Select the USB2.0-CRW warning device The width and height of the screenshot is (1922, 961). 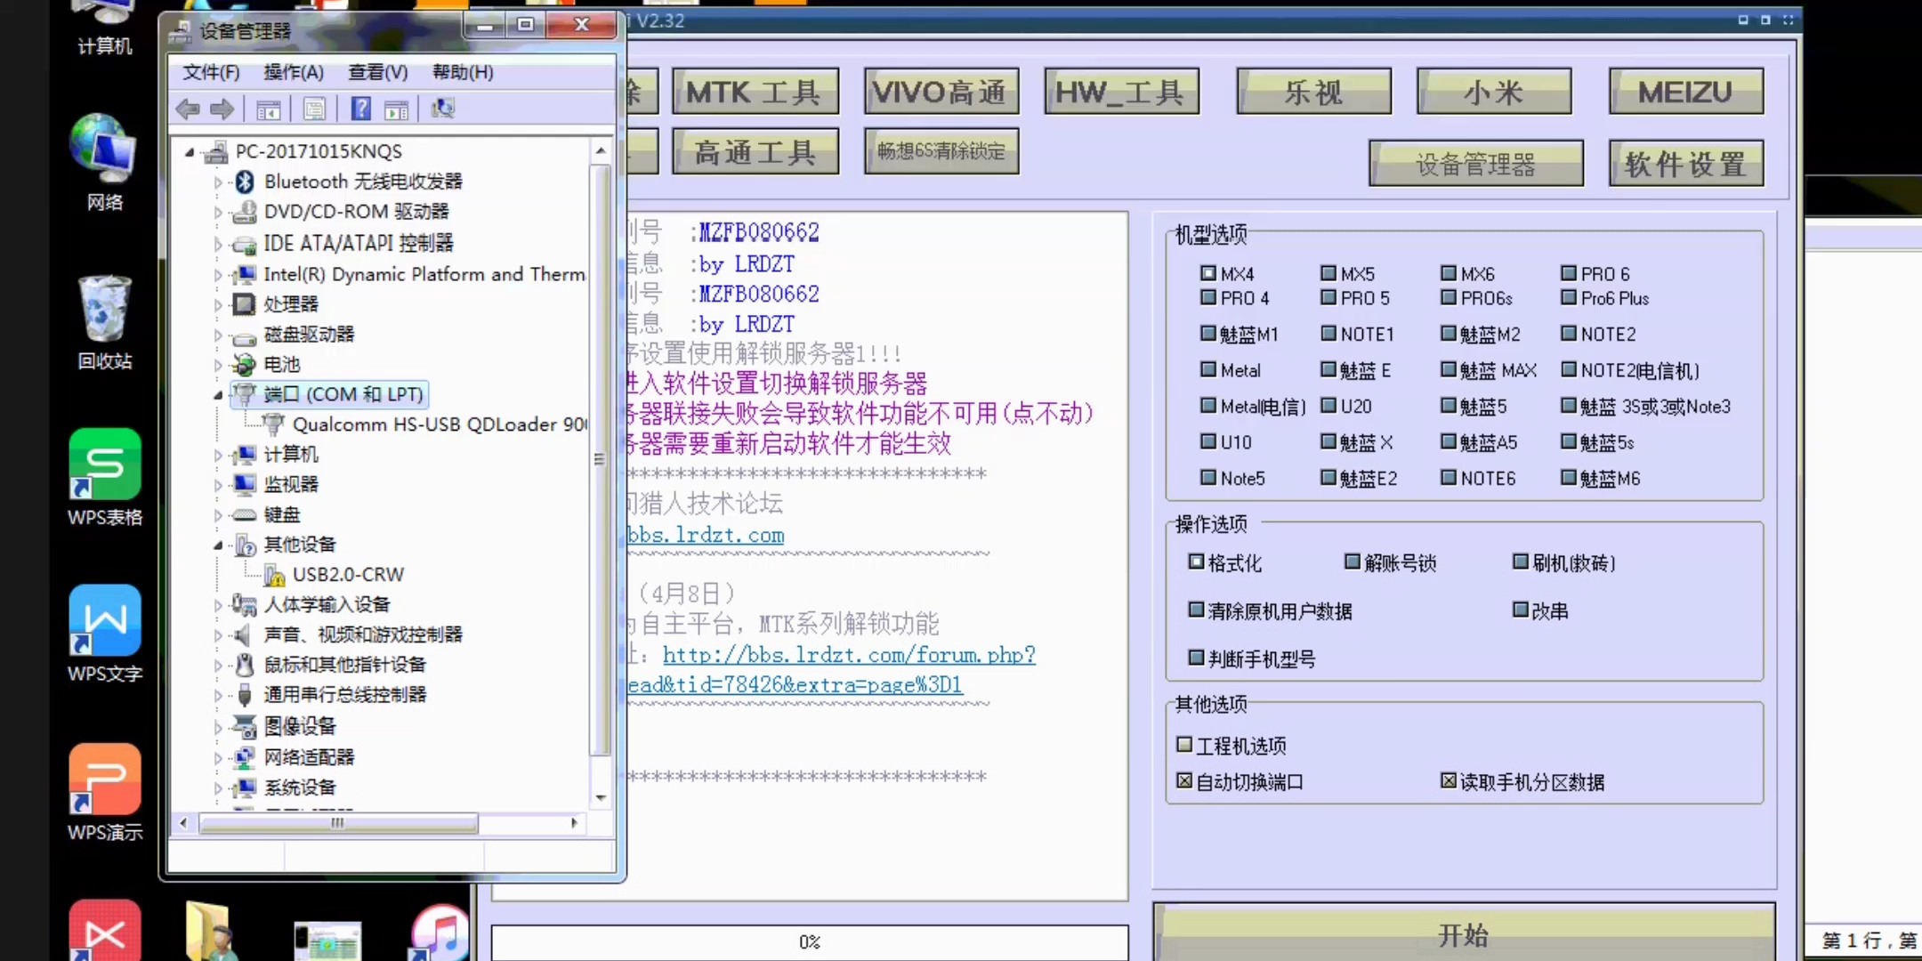coord(334,575)
